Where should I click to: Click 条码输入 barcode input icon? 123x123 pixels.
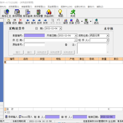pyautogui.click(x=12, y=117)
